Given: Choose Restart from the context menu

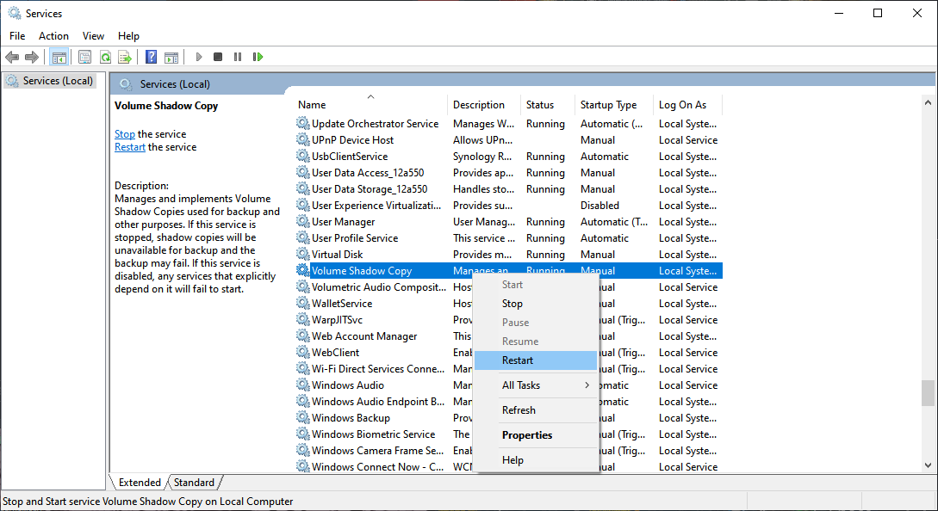Looking at the screenshot, I should pos(518,360).
